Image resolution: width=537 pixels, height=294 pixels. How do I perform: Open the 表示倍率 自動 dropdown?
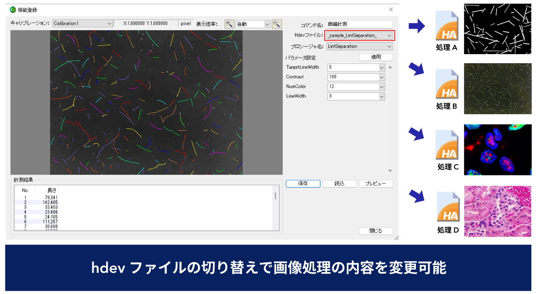pos(267,24)
